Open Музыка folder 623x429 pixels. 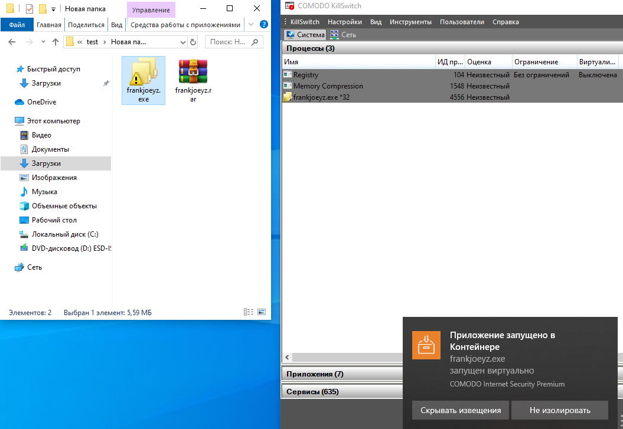(x=44, y=192)
